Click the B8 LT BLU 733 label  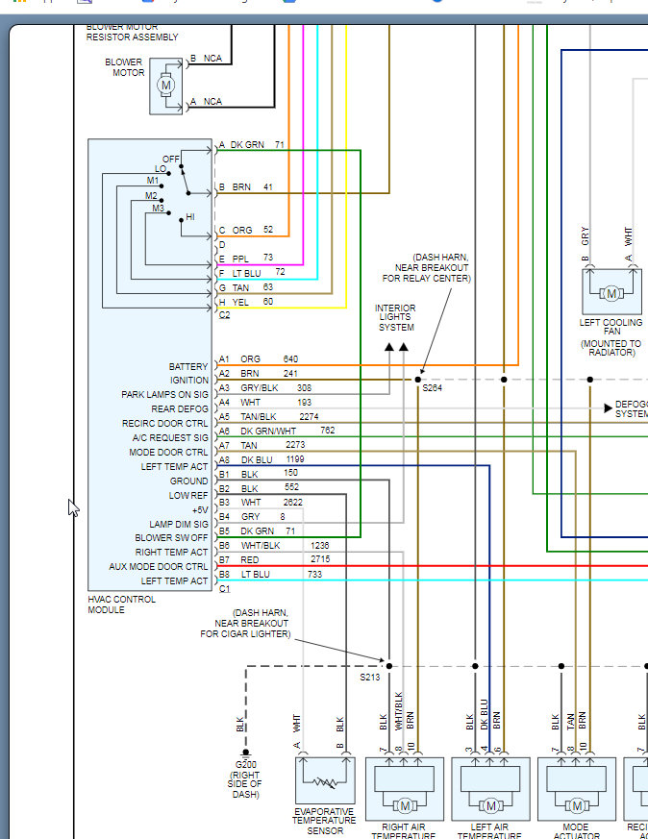271,574
